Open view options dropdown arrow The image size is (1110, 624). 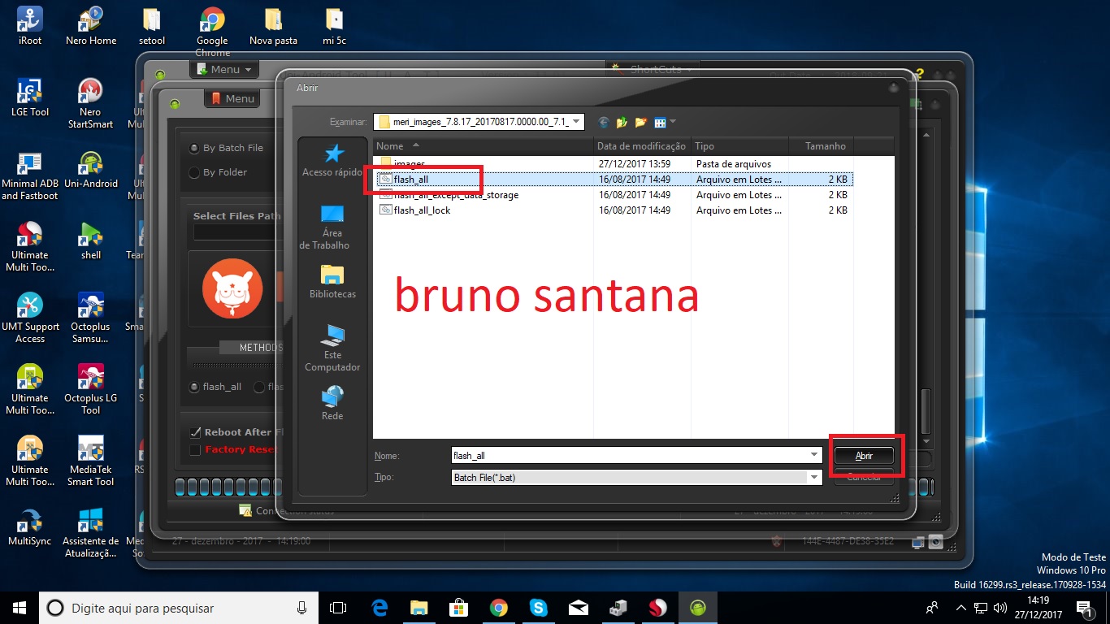point(673,123)
